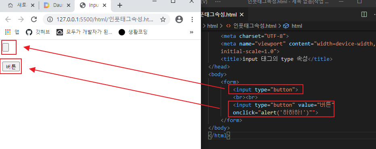376x149 pixels.
Task: Reload the page in Chrome
Action: (34, 19)
